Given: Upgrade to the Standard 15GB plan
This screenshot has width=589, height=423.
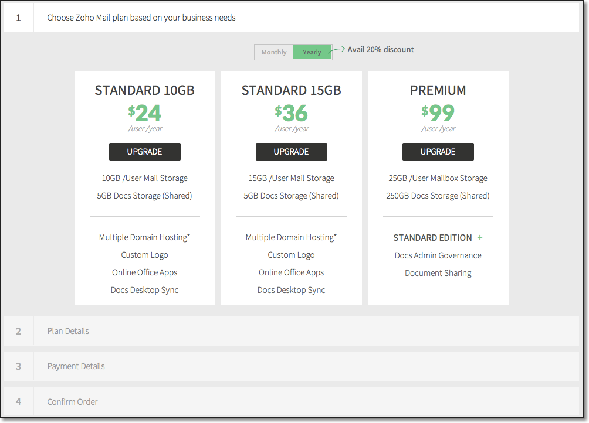Looking at the screenshot, I should coord(291,151).
